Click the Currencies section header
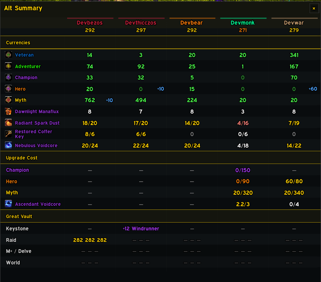The height and width of the screenshot is (282, 321). 18,43
